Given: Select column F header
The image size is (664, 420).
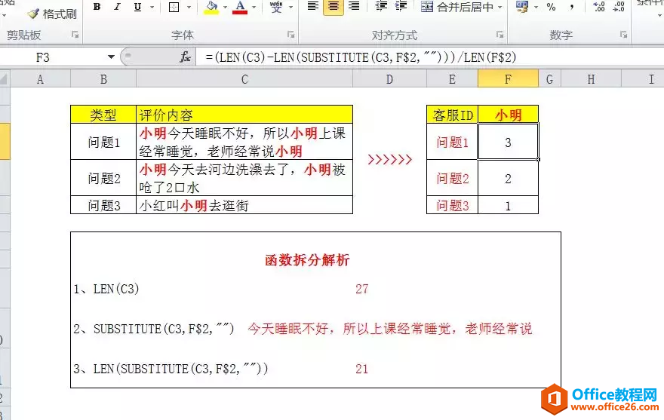Looking at the screenshot, I should coord(508,79).
